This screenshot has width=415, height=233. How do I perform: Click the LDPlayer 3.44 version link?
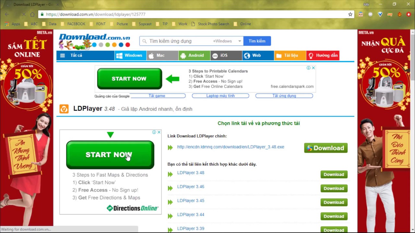point(191,215)
